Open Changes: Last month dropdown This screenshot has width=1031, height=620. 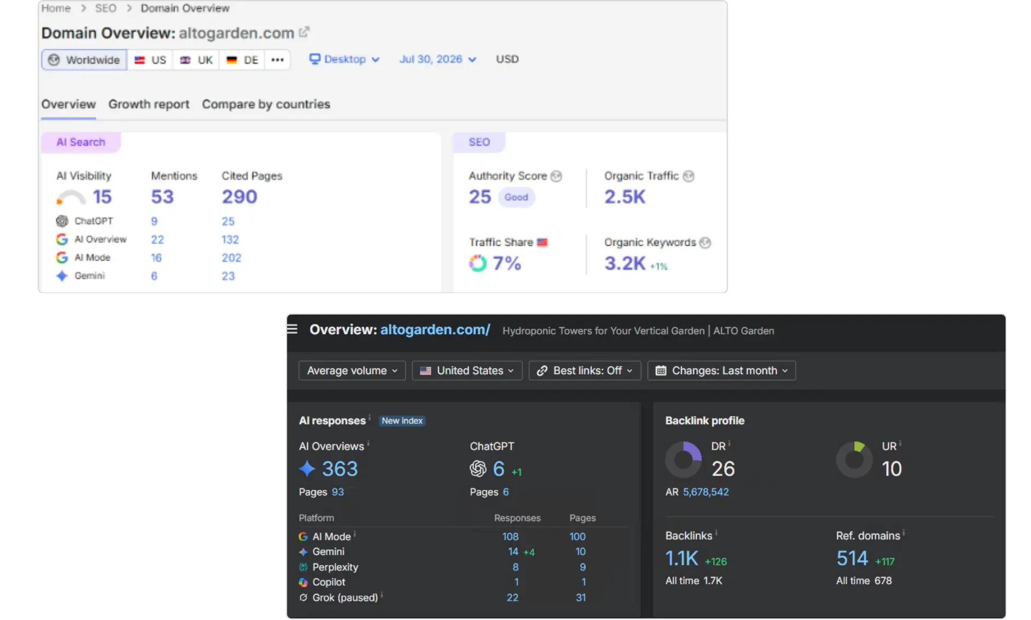(721, 370)
